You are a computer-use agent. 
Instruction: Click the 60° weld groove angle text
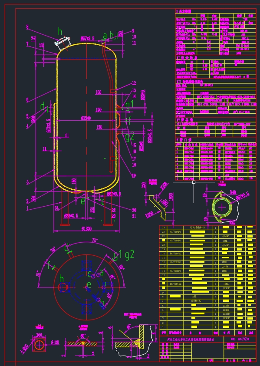(x=83, y=336)
